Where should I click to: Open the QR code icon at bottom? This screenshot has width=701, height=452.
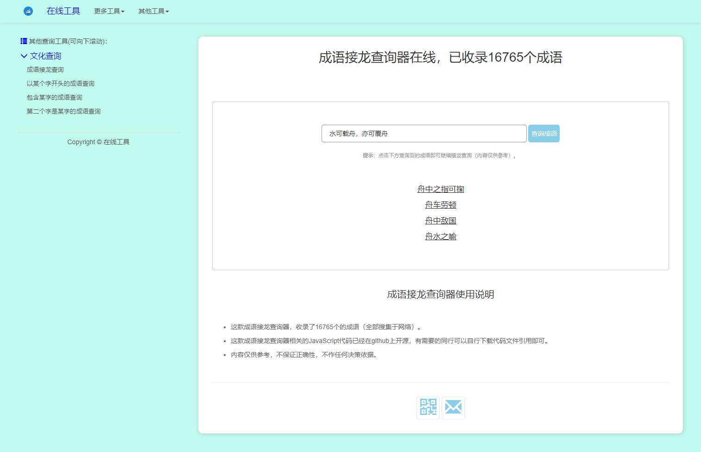coord(428,407)
